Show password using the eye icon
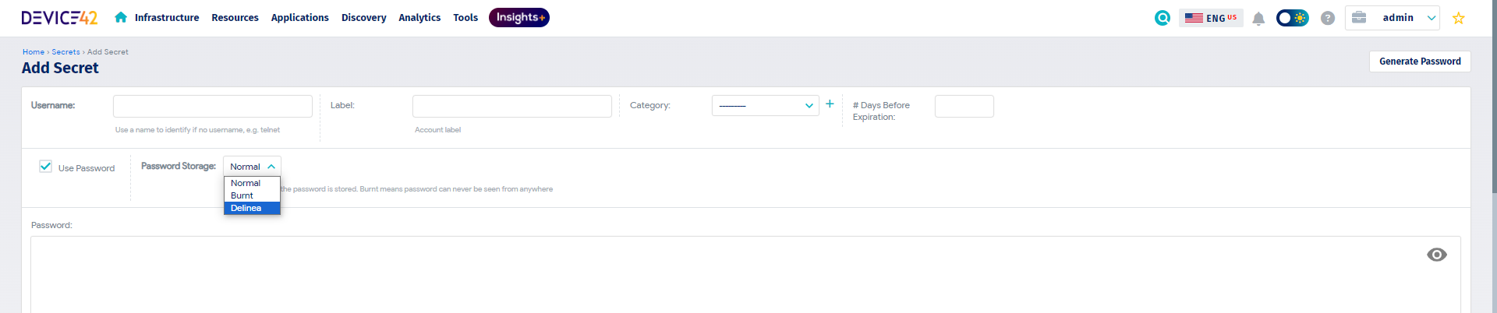This screenshot has height=313, width=1497. [1436, 255]
